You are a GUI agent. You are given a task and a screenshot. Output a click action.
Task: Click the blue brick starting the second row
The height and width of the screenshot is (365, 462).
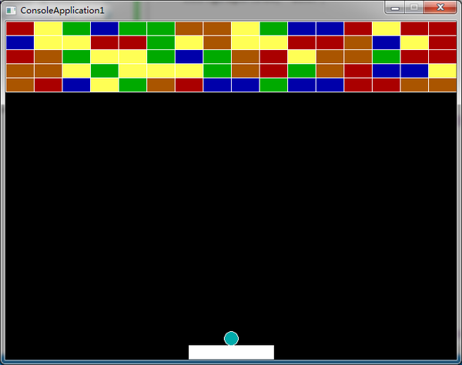tap(20, 42)
